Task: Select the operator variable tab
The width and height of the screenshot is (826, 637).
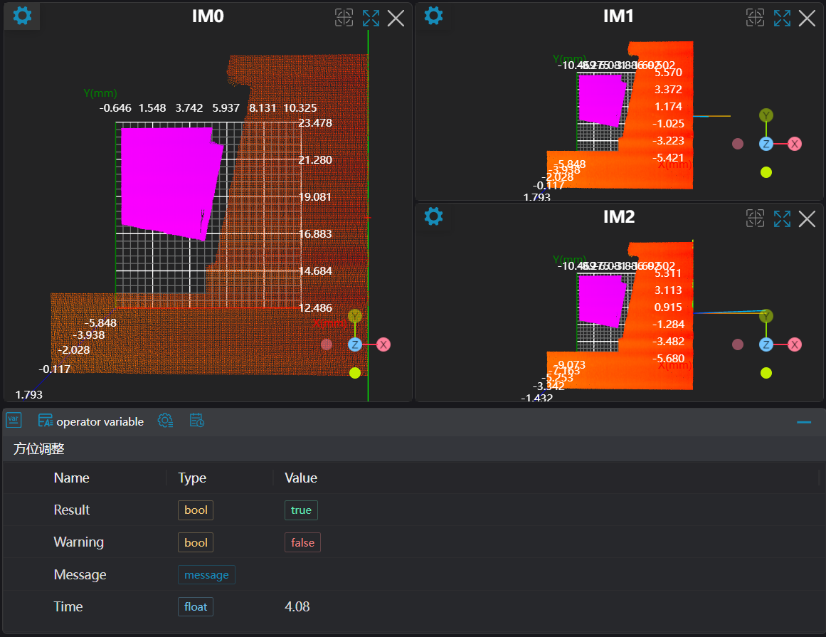Action: pos(91,421)
